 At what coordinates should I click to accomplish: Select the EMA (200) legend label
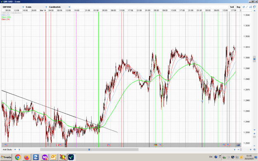coord(6,17)
